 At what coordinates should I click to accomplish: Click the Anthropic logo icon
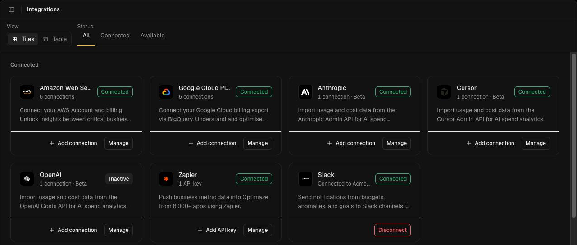(x=305, y=92)
